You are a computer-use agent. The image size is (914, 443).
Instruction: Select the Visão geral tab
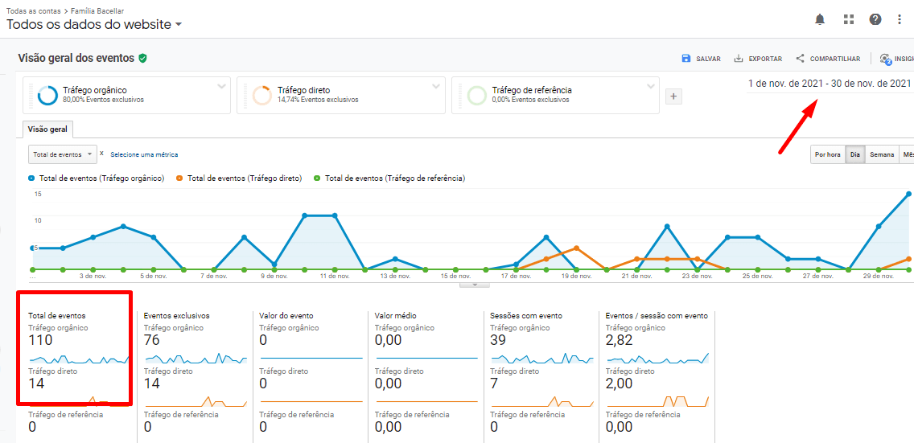pyautogui.click(x=47, y=129)
